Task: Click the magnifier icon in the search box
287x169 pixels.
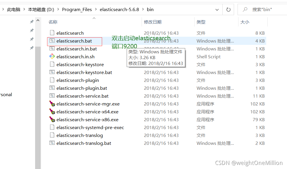Action: click(x=245, y=9)
